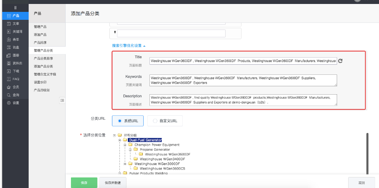Click the 取消 cancel button

coord(361,182)
